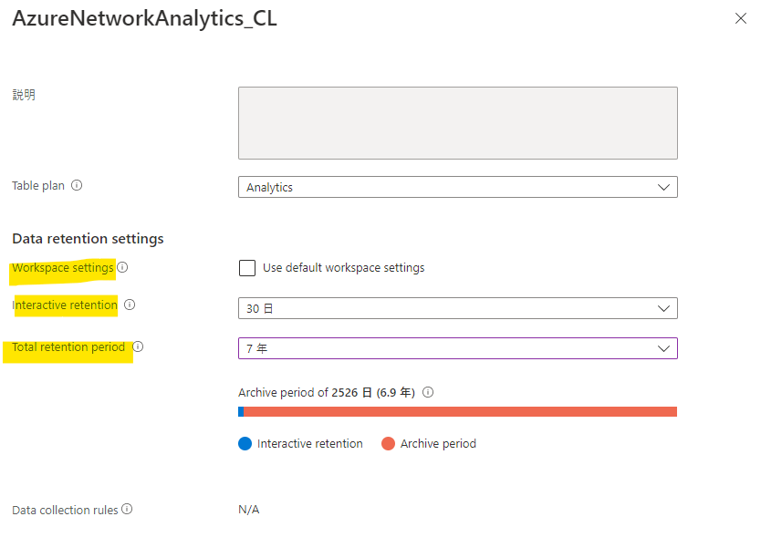Click the Data collection rules info icon
761x558 pixels.
point(127,509)
